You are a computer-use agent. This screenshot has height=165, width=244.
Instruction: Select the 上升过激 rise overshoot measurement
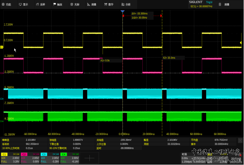tap(118, 144)
